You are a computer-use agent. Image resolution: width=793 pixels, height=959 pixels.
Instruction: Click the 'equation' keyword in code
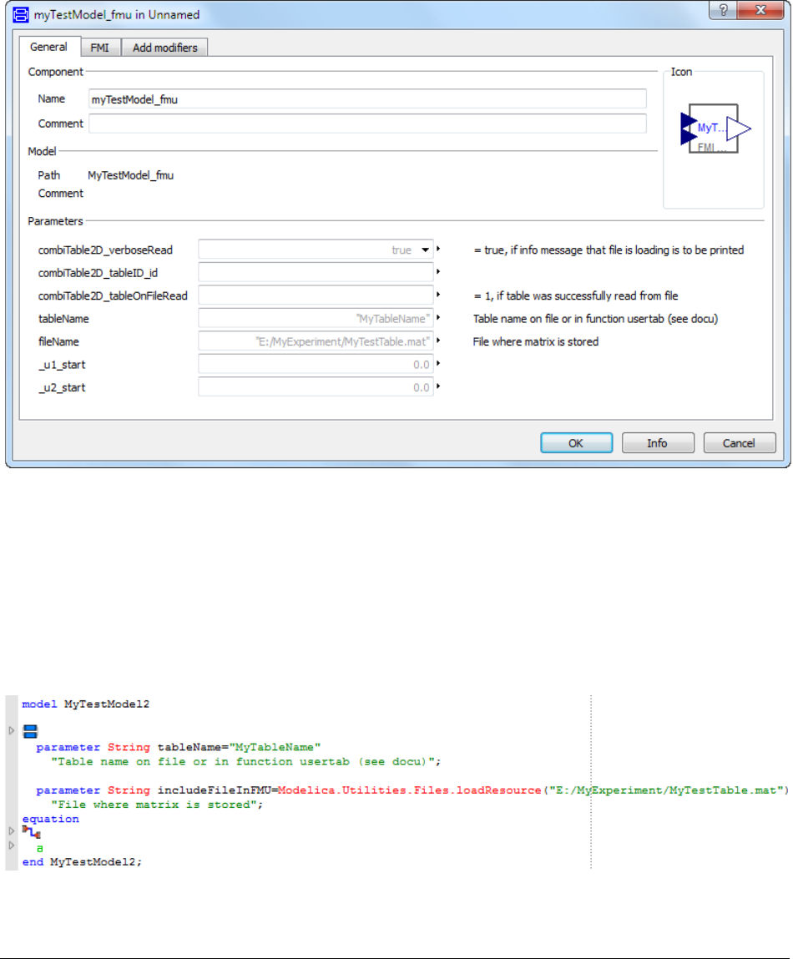[51, 819]
